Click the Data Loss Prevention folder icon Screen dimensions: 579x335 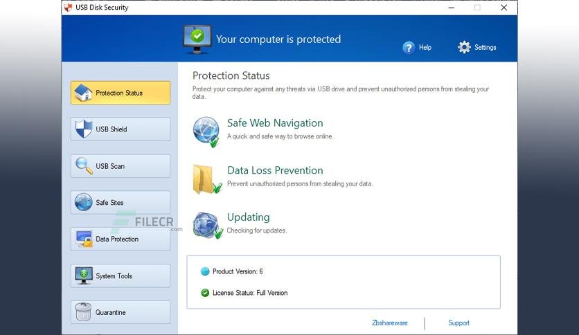click(207, 179)
